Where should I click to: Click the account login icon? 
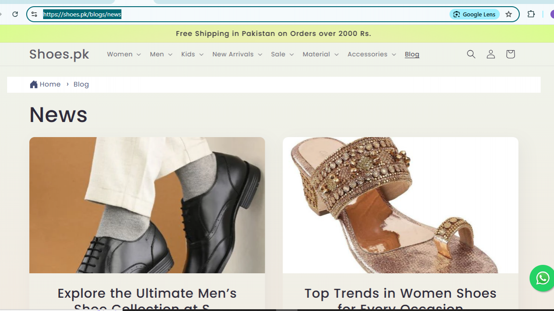pos(490,54)
